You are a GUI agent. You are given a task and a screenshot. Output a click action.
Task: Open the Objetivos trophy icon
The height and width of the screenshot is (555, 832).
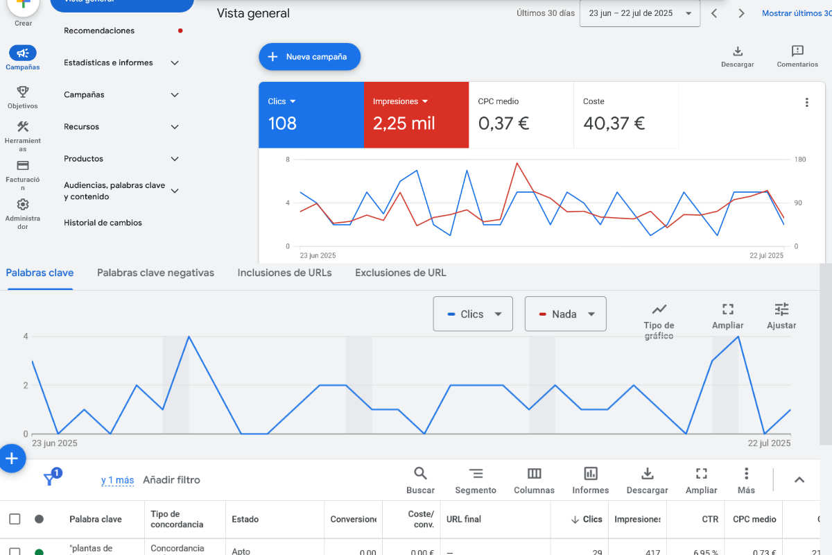pos(23,92)
